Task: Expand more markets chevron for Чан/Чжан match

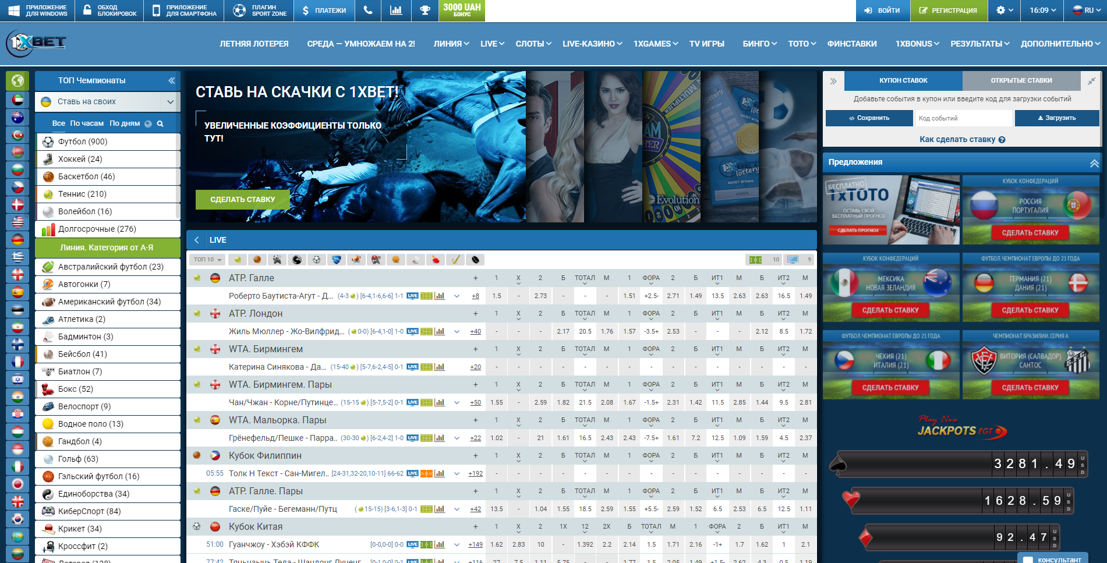Action: [457, 402]
